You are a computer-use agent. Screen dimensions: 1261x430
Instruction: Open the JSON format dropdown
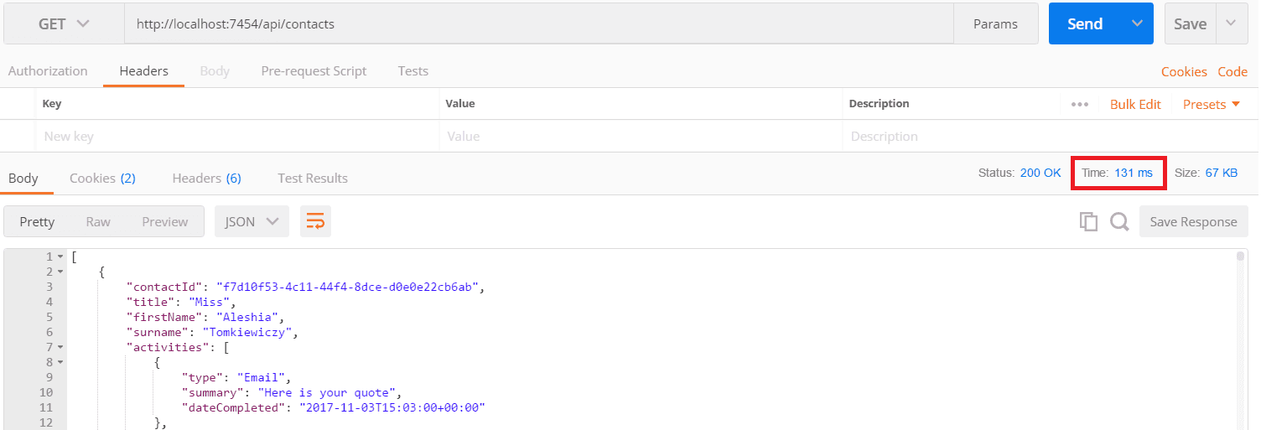tap(252, 221)
